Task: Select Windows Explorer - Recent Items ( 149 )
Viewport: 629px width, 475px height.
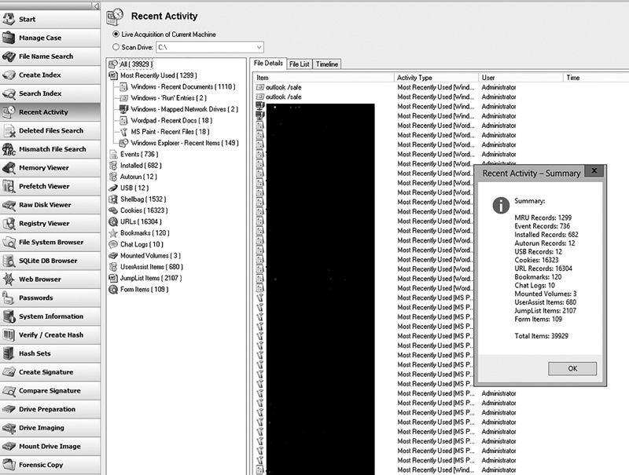Action: point(185,143)
